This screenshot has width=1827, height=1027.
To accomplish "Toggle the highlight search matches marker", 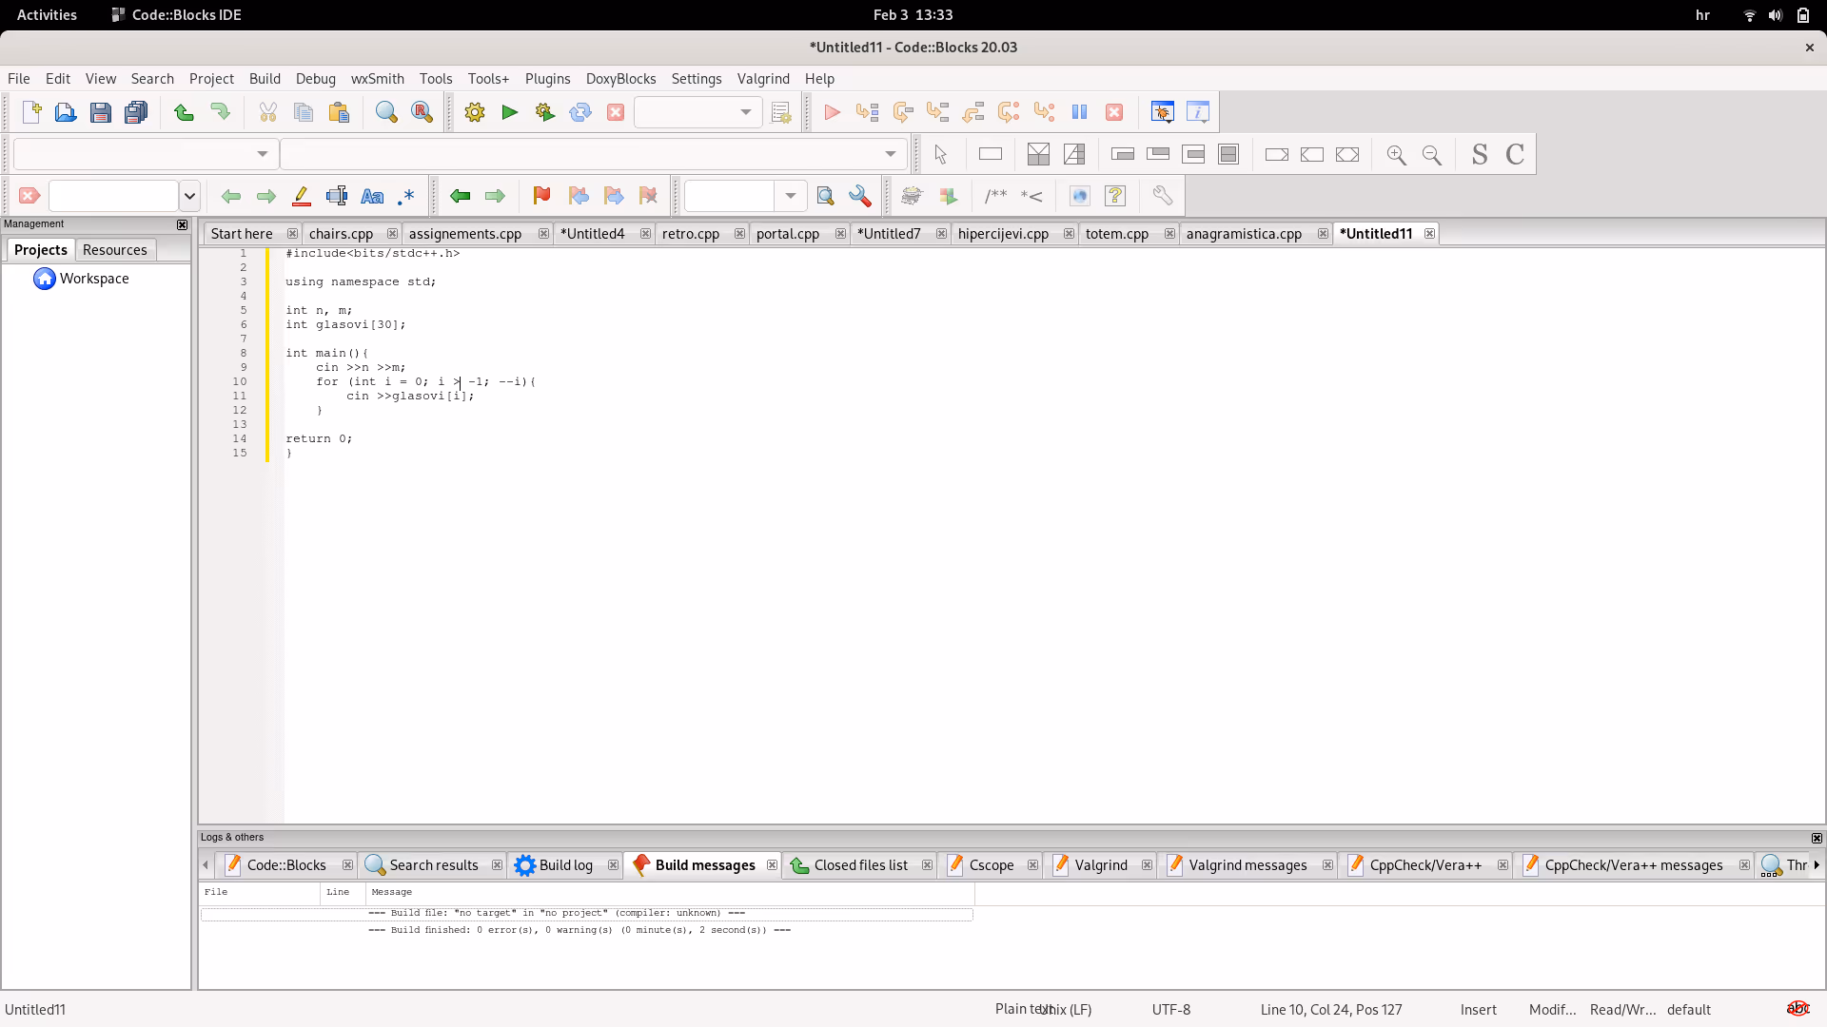I will click(301, 196).
